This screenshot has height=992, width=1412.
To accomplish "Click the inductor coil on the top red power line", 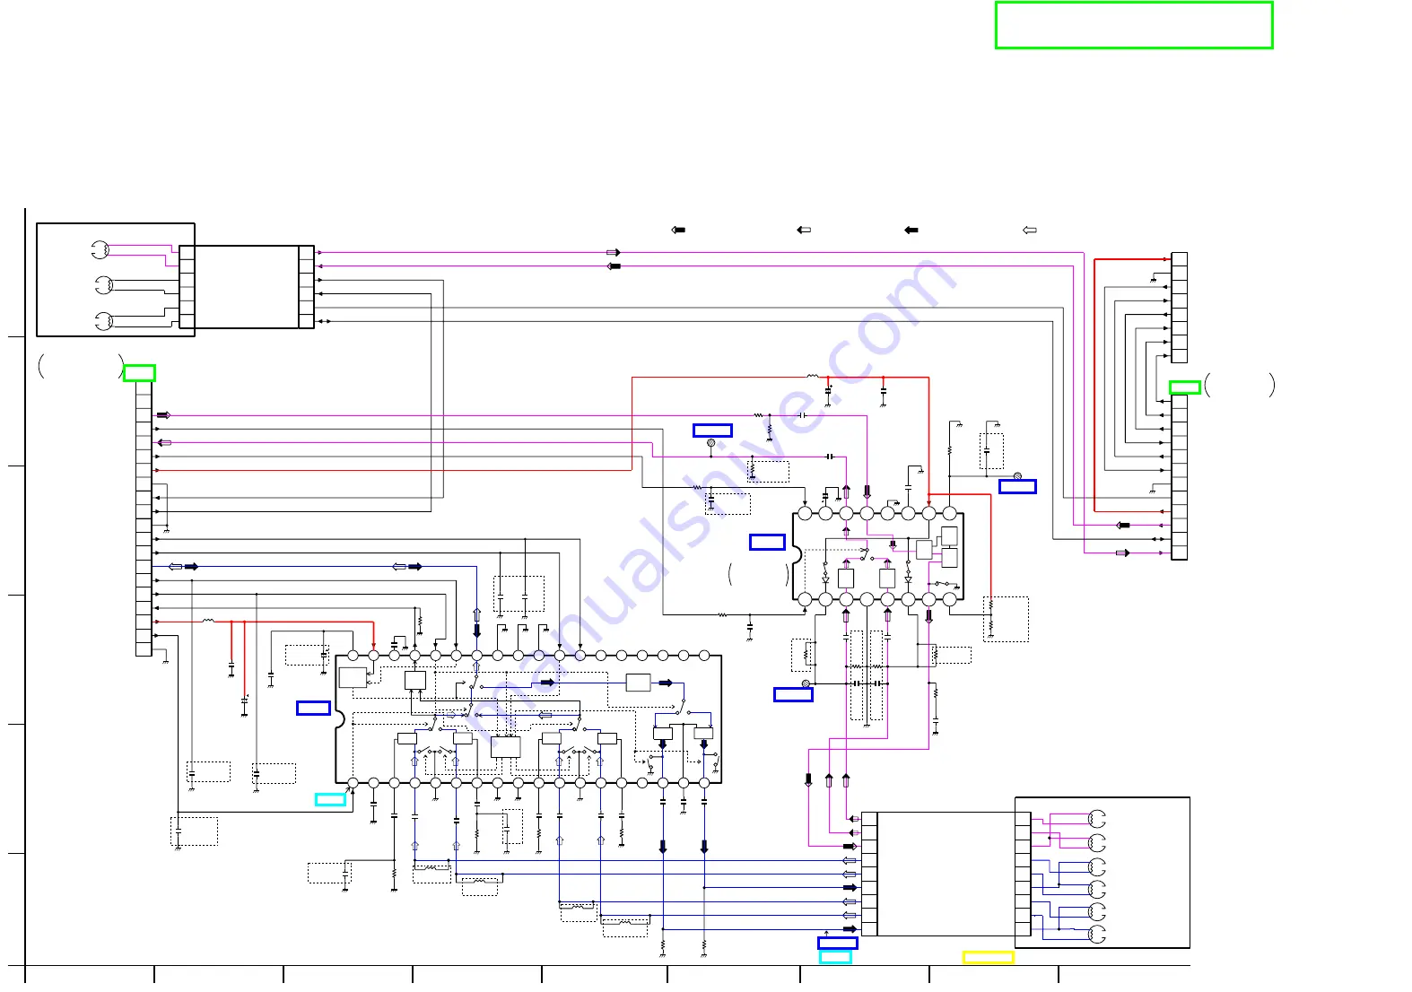I will click(x=813, y=377).
